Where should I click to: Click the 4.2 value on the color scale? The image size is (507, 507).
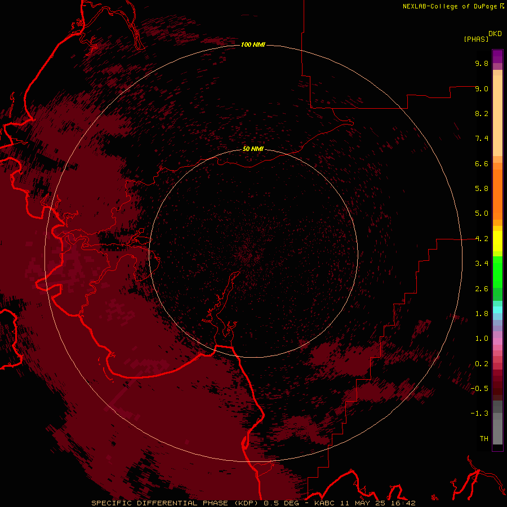pyautogui.click(x=482, y=239)
